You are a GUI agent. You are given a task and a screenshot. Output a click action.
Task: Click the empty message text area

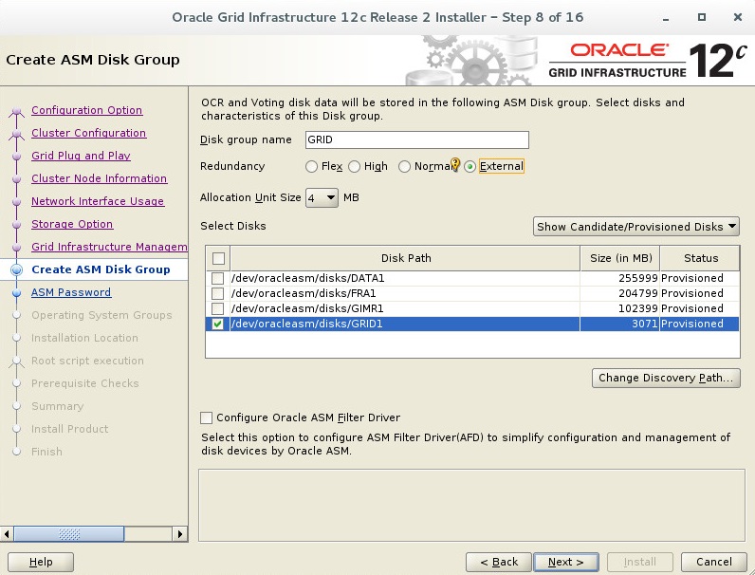[471, 505]
